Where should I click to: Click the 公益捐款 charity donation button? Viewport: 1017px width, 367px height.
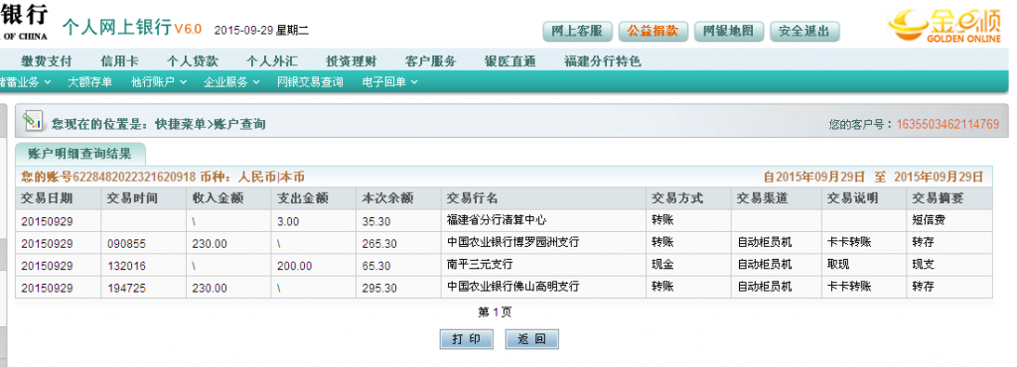[x=653, y=31]
